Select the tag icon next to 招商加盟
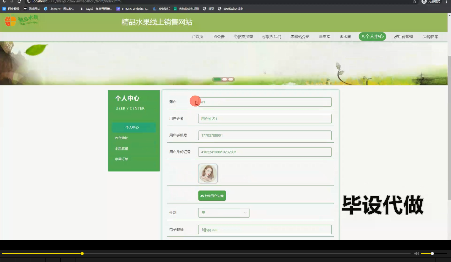 pos(235,37)
